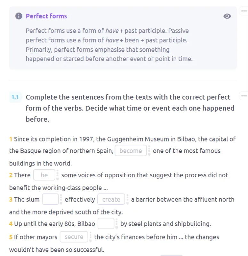Click the info icon beside Perfect forms
This screenshot has width=248, height=256.
[x=19, y=16]
